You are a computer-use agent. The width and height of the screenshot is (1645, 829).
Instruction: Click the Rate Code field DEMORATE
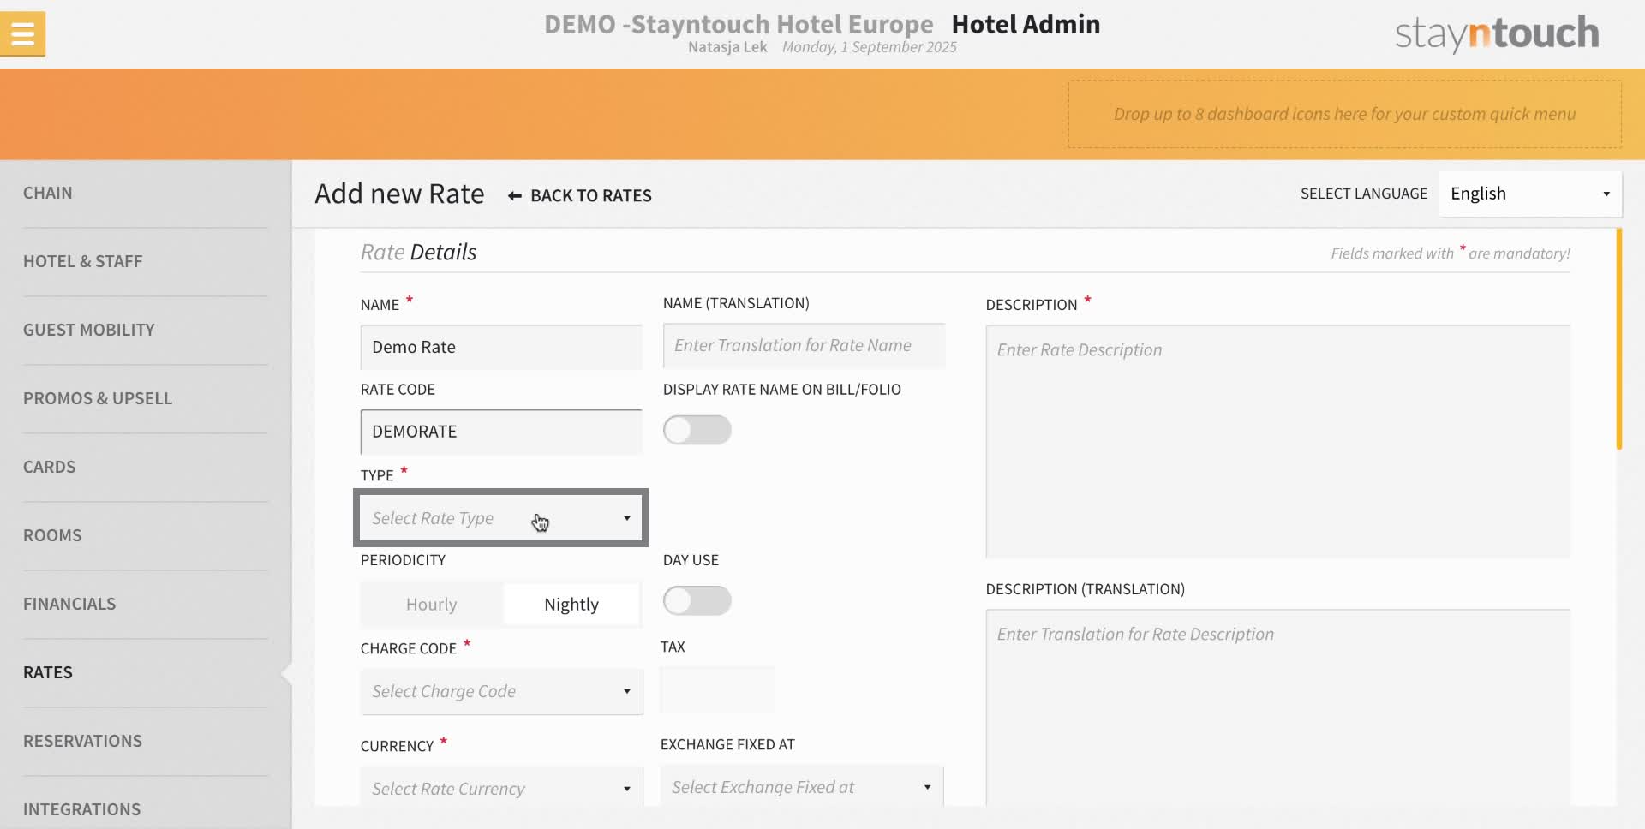pyautogui.click(x=501, y=432)
